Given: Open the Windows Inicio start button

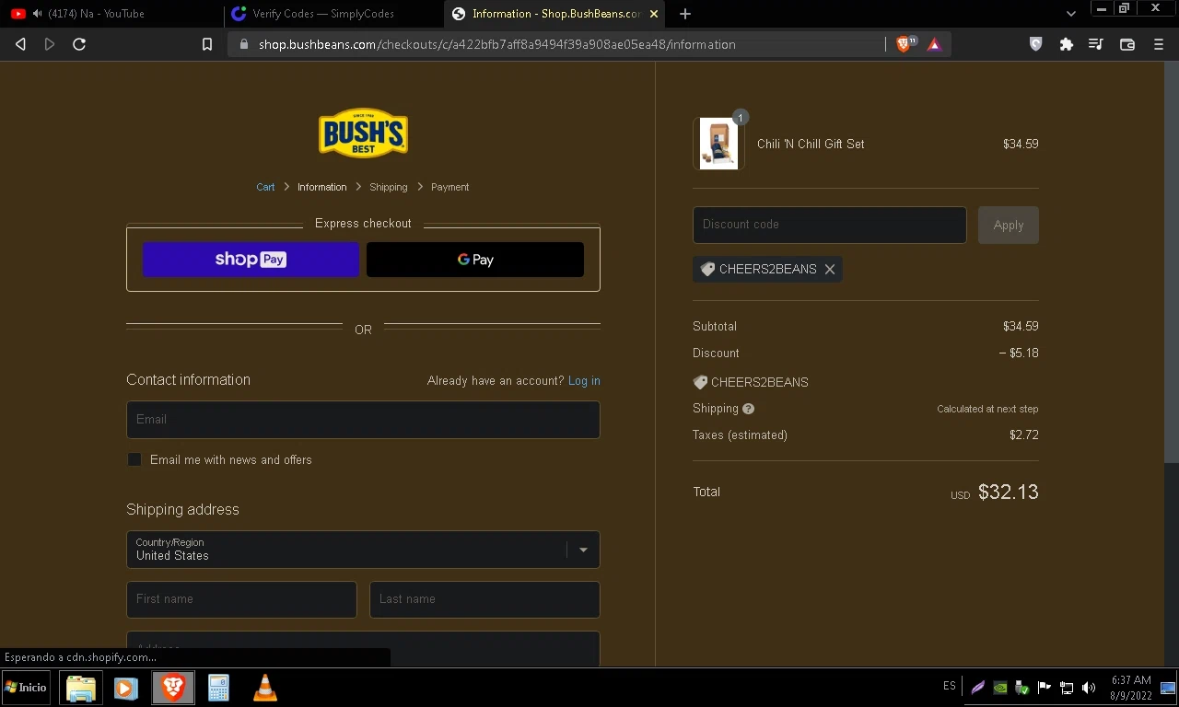Looking at the screenshot, I should pyautogui.click(x=26, y=688).
